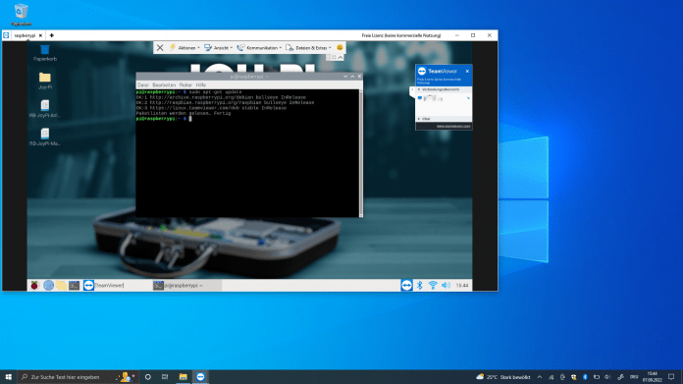Click the smiley feedback icon in TeamViewer toolbar
This screenshot has width=683, height=384.
(340, 47)
